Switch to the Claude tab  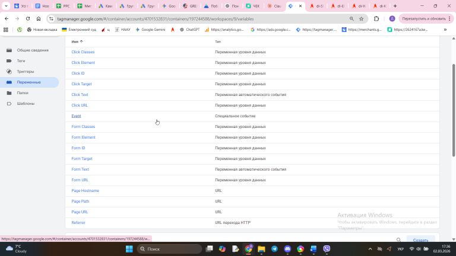[274, 6]
